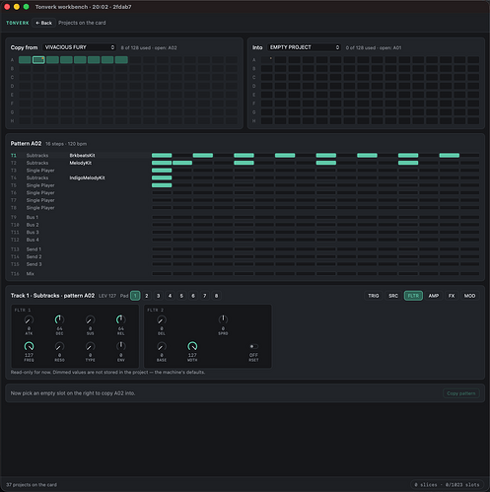Select track T4 IndigoMelodyKit row
The width and height of the screenshot is (490, 492).
[x=245, y=177]
